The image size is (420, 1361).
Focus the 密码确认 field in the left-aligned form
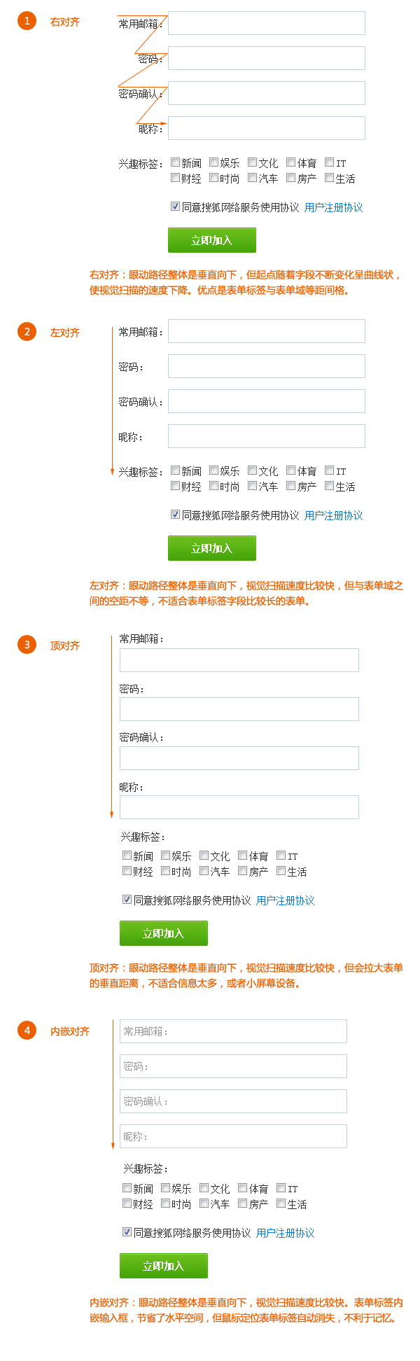click(x=267, y=401)
